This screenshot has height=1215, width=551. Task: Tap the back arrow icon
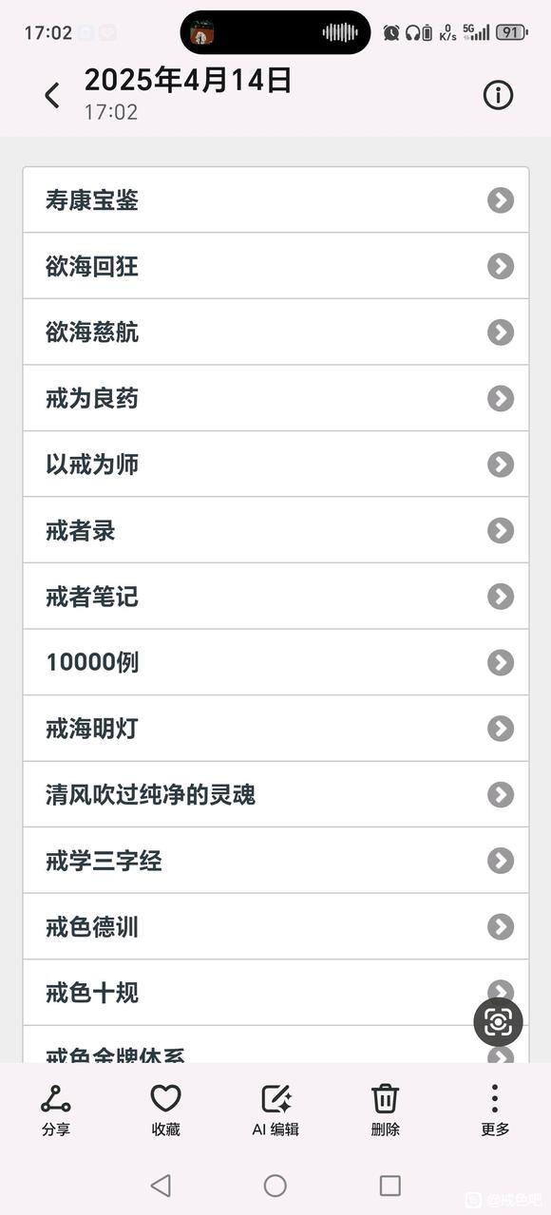[x=51, y=95]
